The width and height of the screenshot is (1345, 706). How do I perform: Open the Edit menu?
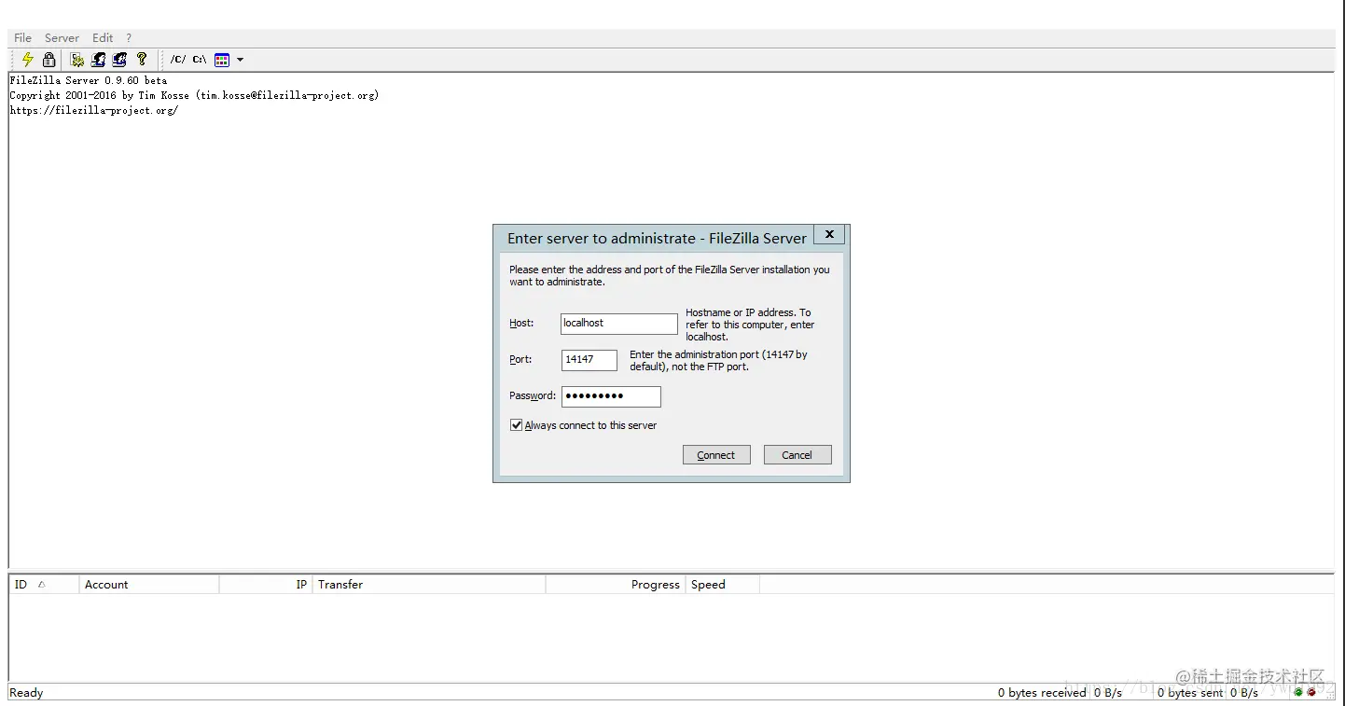[103, 38]
